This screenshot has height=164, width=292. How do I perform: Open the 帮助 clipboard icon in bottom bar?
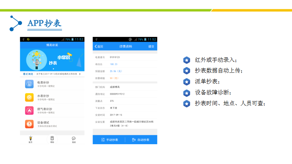(52, 139)
